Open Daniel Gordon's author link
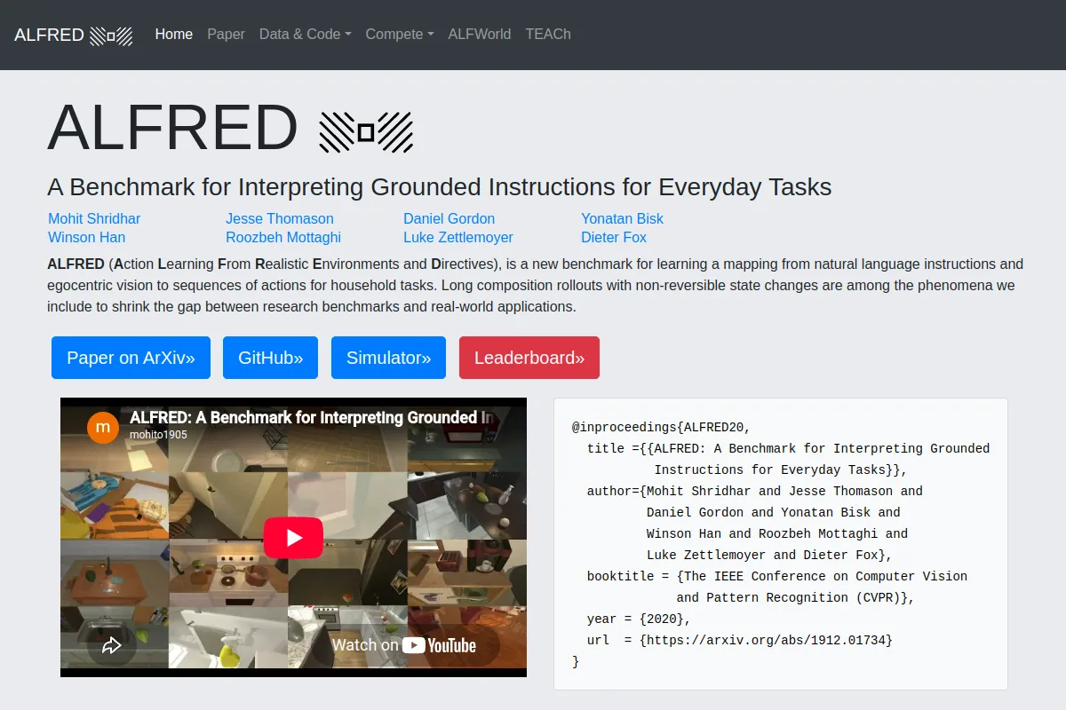The image size is (1066, 710). [449, 218]
